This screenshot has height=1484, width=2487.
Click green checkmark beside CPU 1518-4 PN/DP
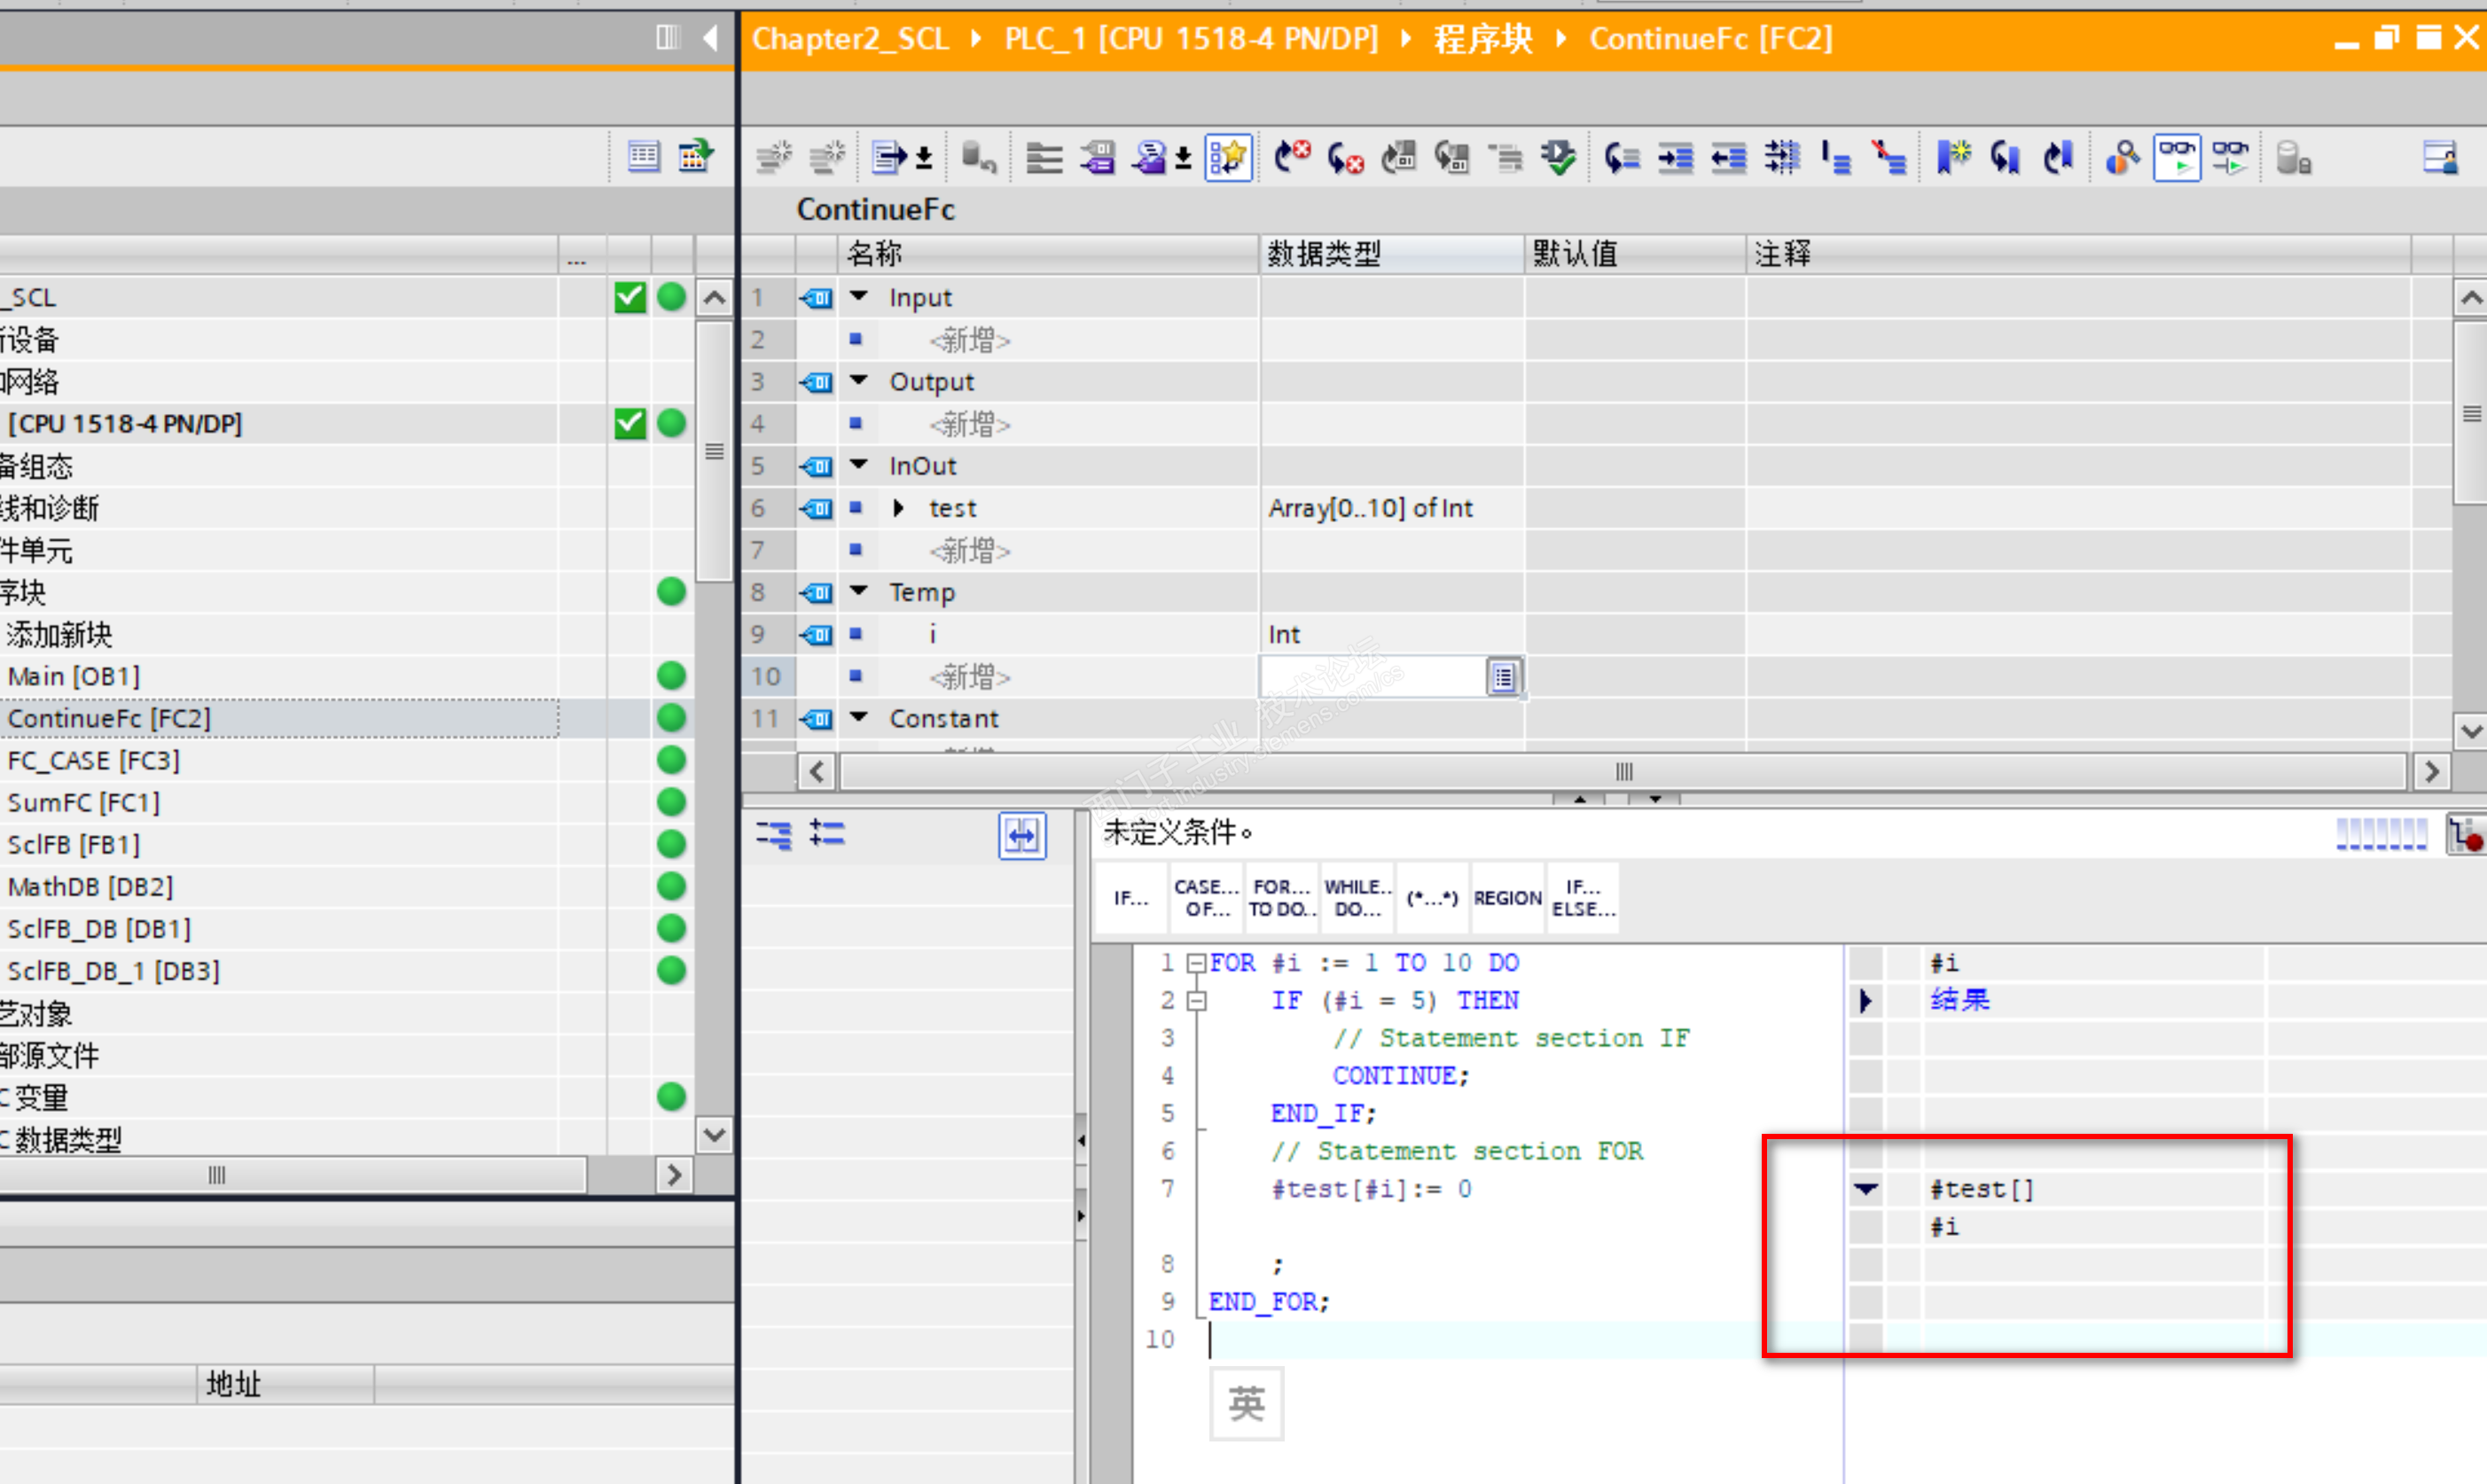tap(630, 423)
